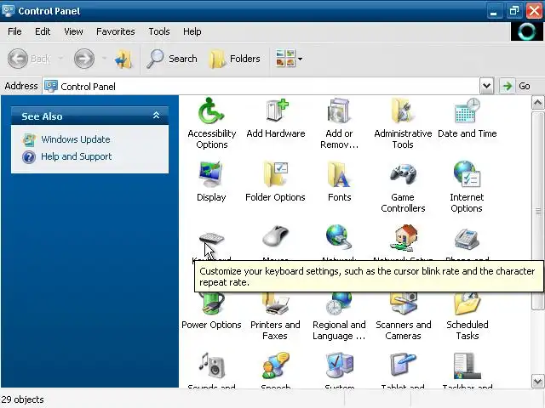Click the Control Panel address field

point(261,86)
